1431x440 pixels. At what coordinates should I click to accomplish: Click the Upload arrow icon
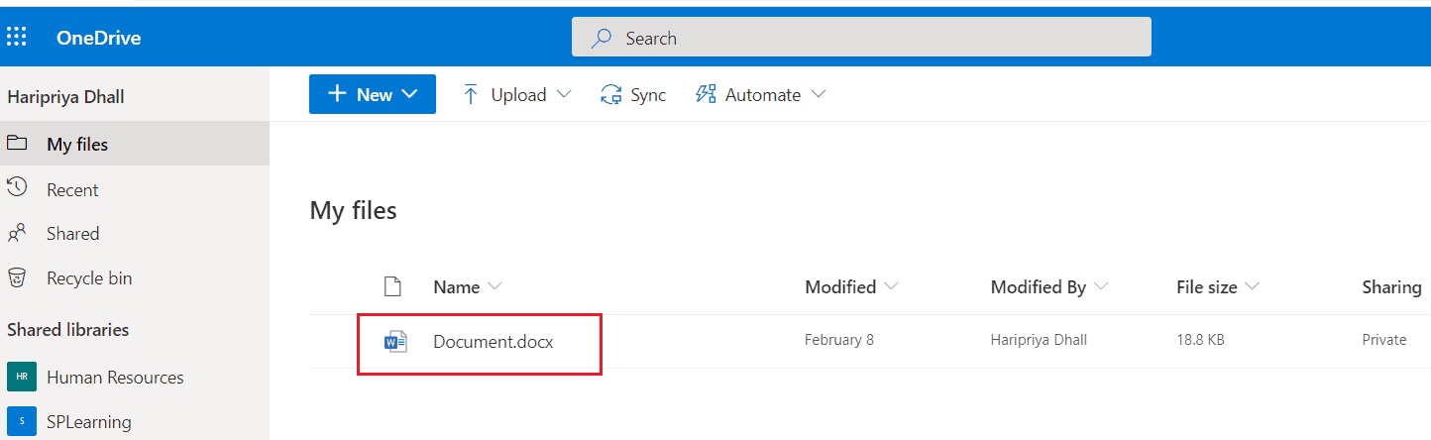click(x=471, y=94)
